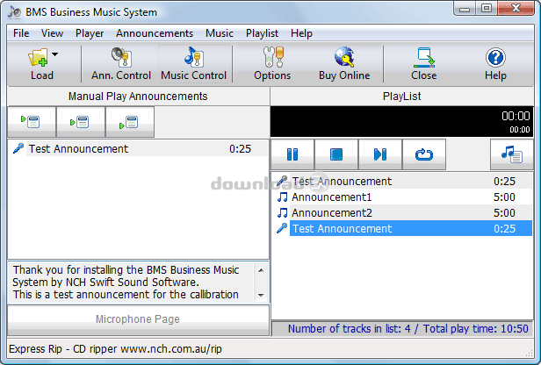Viewport: 541px width, 365px height.
Task: Open the View menu
Action: 52,33
